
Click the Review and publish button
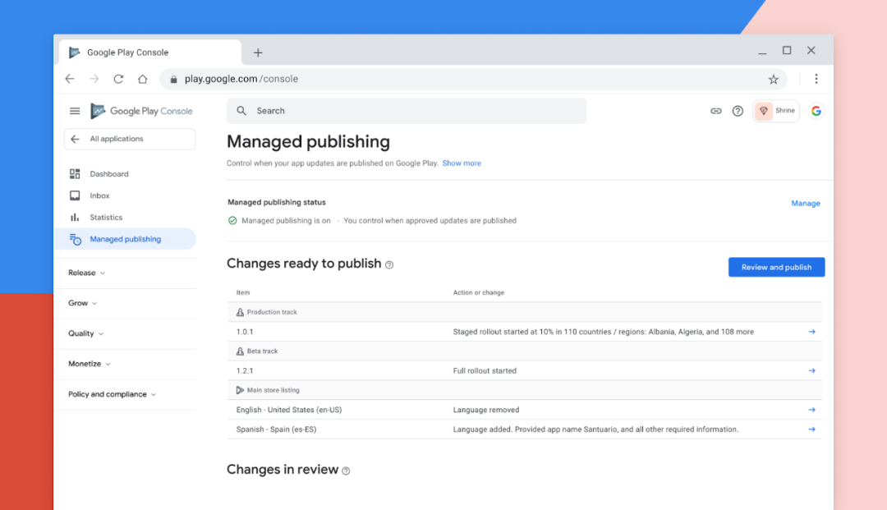point(776,267)
